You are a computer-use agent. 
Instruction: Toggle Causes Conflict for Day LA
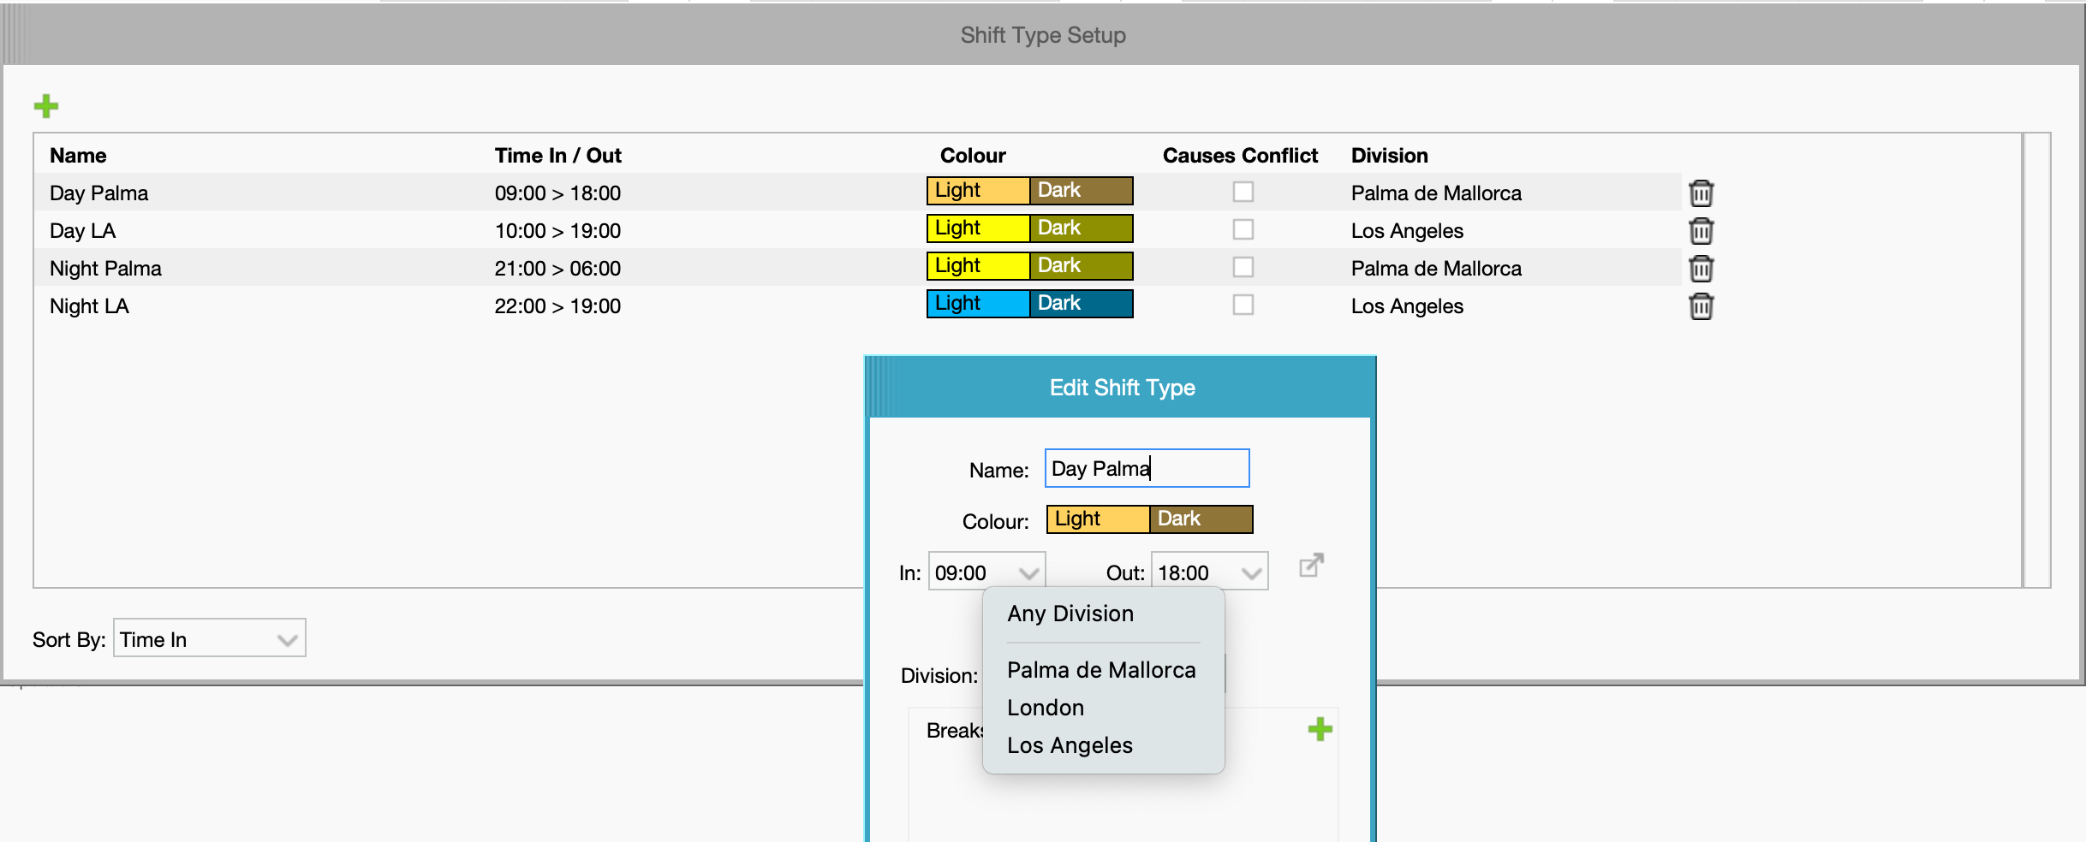click(1243, 229)
